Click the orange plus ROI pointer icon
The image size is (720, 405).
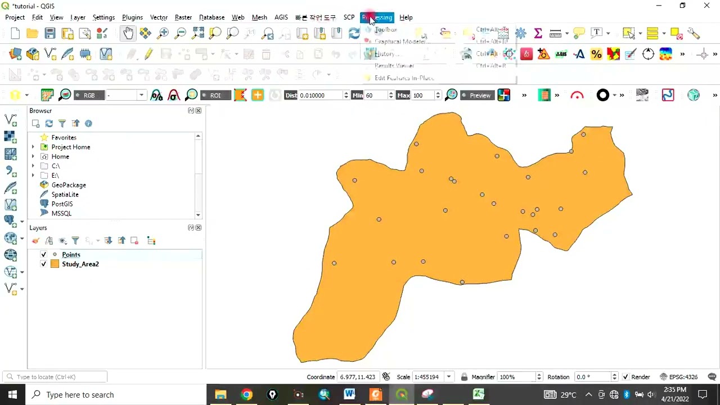(258, 95)
